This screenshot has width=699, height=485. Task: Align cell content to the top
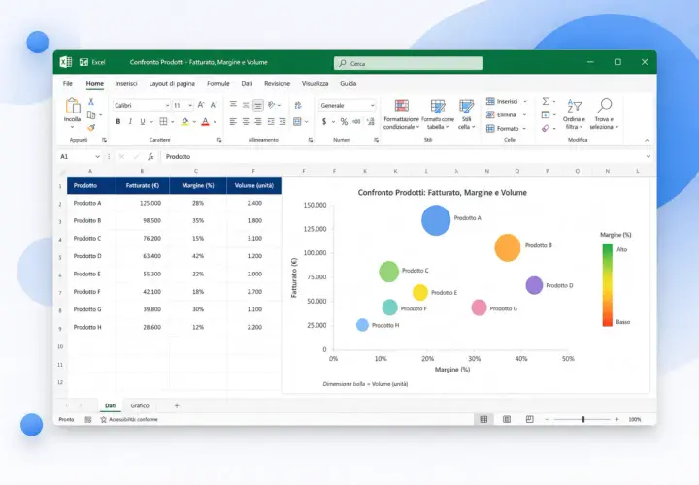coord(233,105)
